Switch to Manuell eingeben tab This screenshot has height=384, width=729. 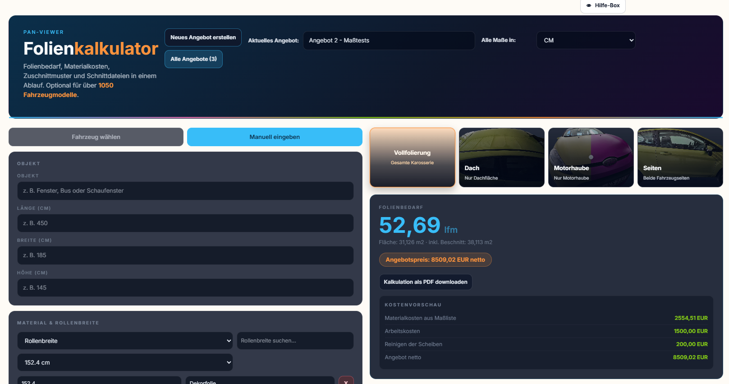[x=275, y=137]
